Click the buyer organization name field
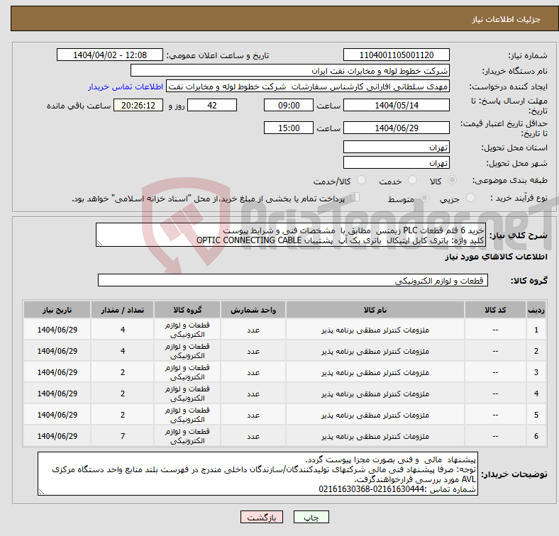 click(290, 71)
